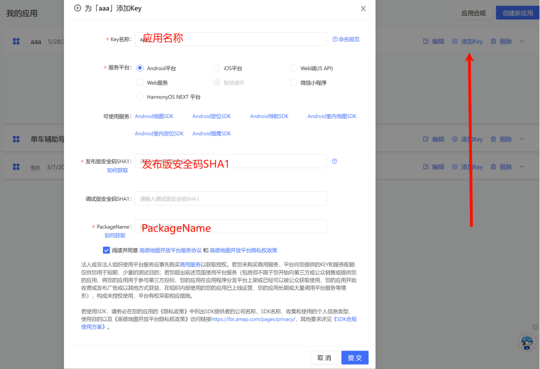Expand the third application row chevron
The width and height of the screenshot is (540, 369).
(522, 167)
